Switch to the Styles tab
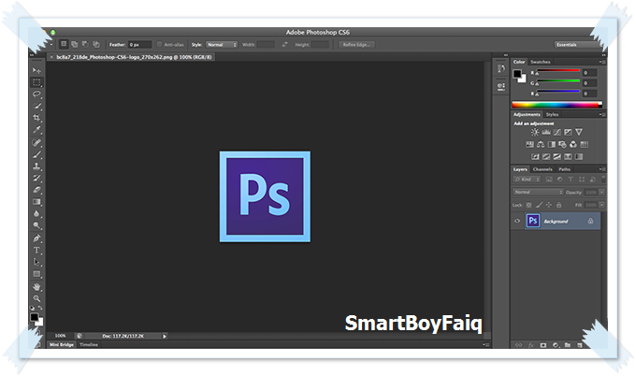The width and height of the screenshot is (635, 376). click(552, 115)
